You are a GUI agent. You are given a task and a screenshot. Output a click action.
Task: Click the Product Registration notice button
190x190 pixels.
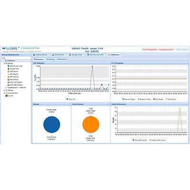tap(158, 49)
